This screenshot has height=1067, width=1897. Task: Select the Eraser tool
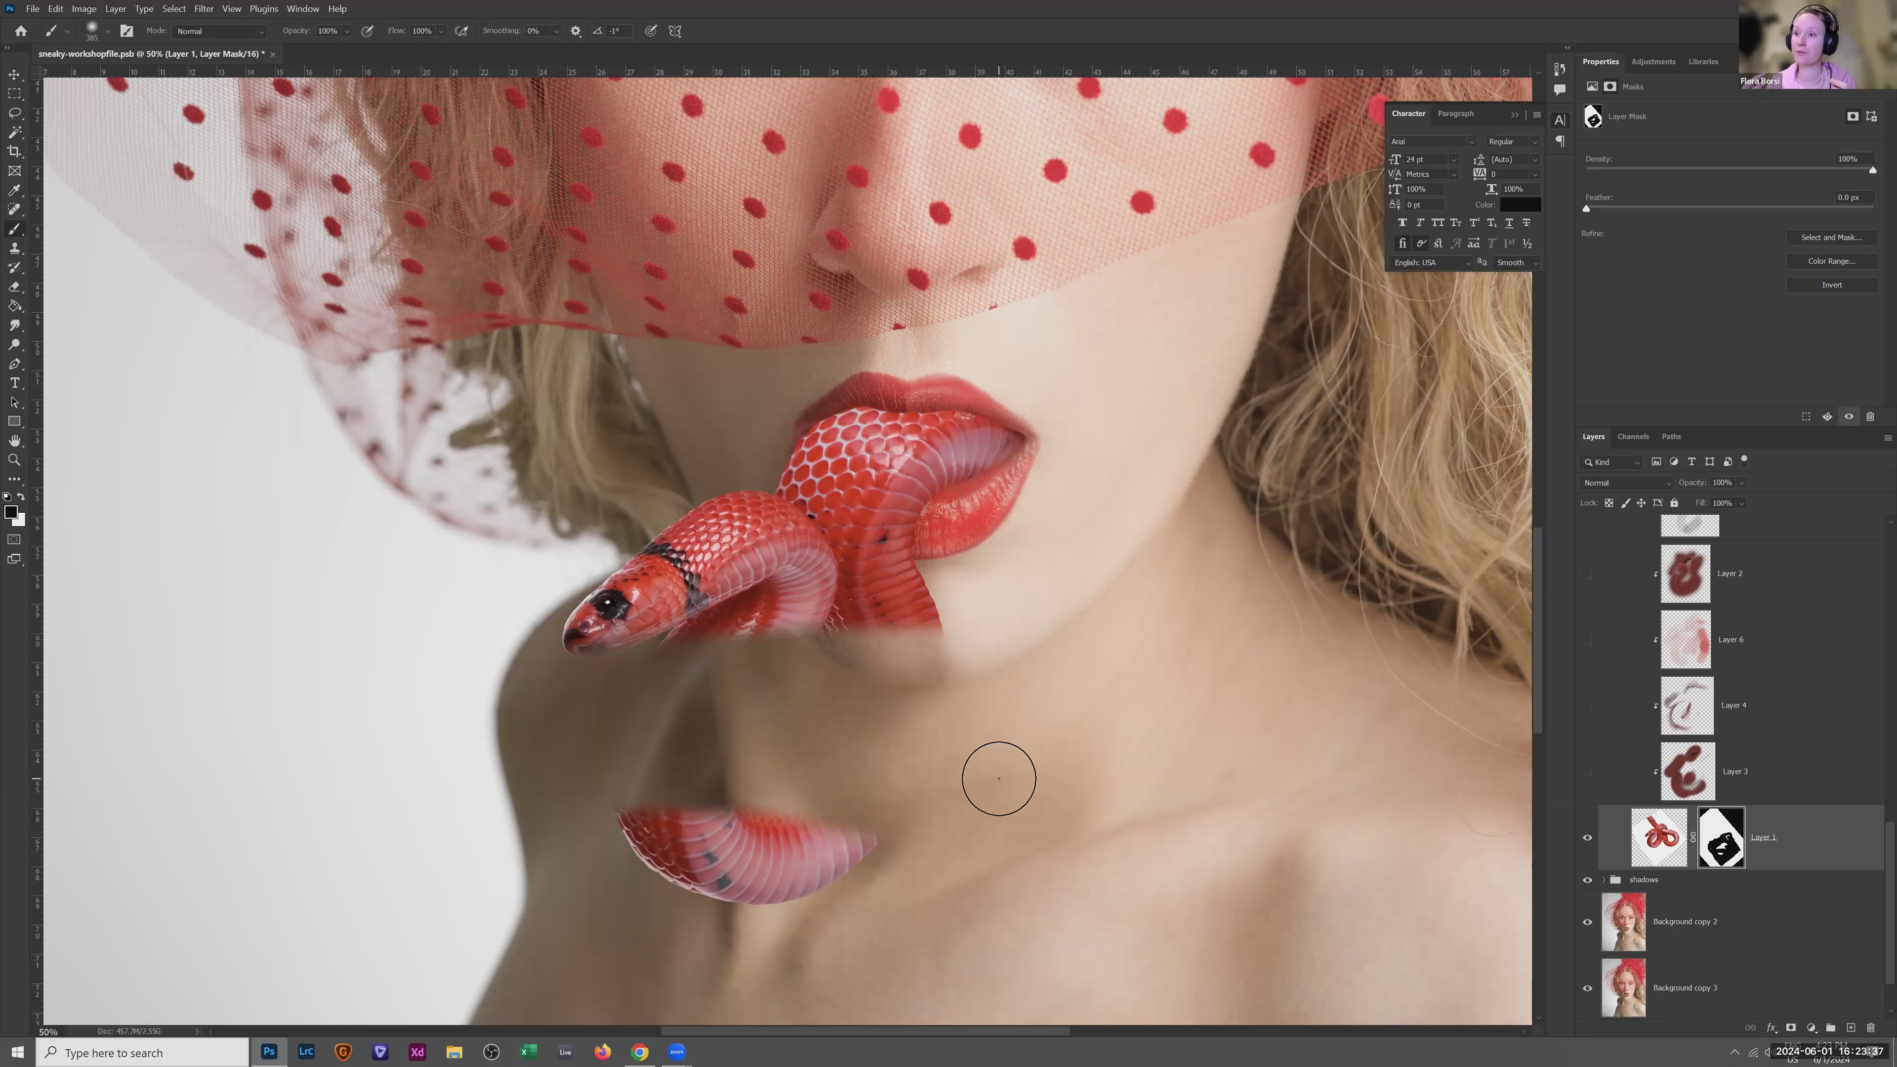[x=14, y=287]
